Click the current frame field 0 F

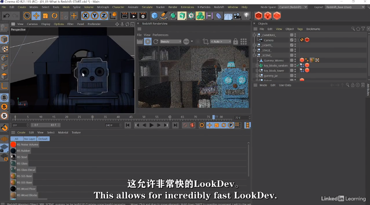coord(20,125)
